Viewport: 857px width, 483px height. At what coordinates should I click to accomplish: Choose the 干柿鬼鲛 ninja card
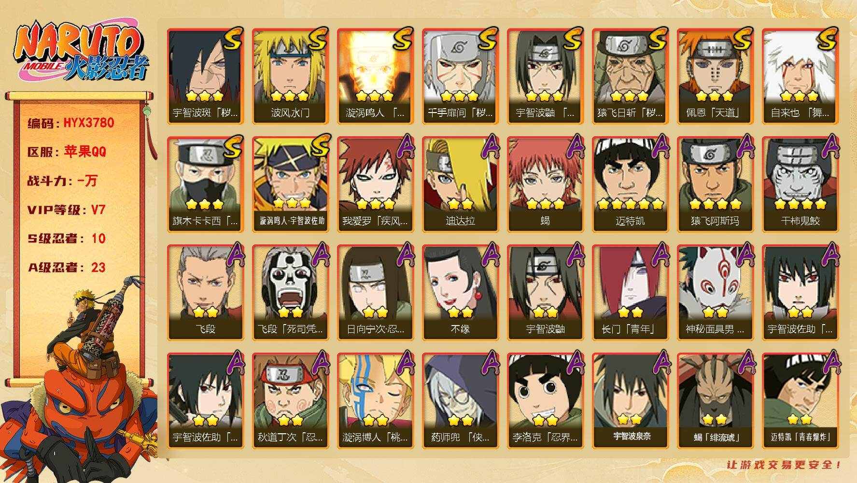[x=800, y=185]
